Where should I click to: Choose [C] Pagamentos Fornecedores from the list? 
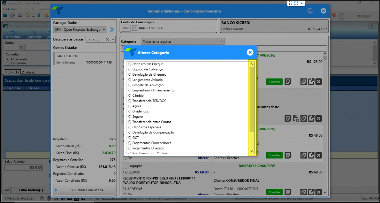coord(149,143)
